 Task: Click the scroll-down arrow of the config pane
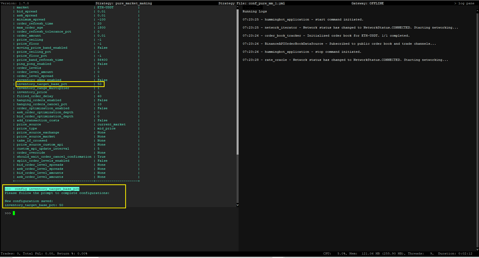tap(237, 205)
